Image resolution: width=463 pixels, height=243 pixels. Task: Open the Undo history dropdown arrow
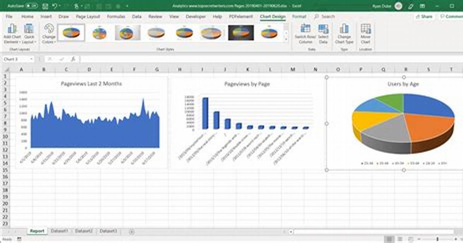tap(60, 6)
